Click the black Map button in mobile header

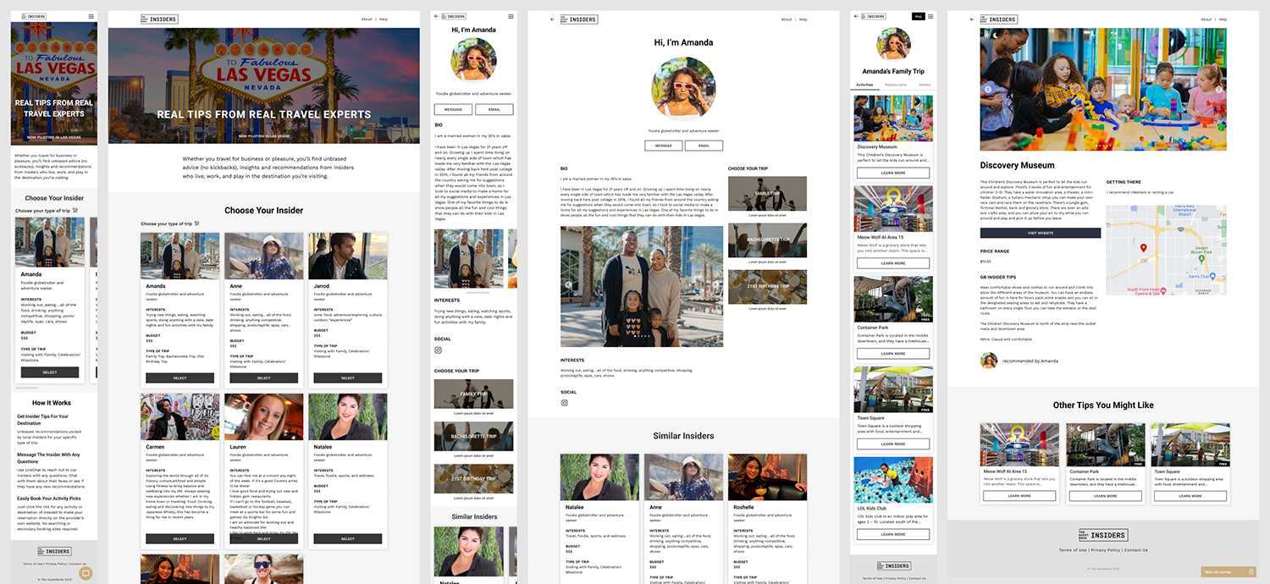pos(918,16)
